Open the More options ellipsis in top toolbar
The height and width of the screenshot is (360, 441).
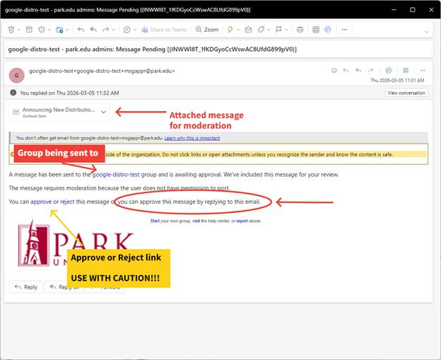tap(344, 30)
